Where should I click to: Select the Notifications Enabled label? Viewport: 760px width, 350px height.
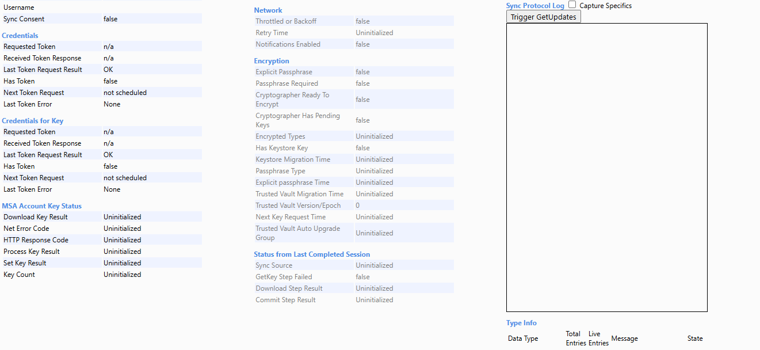coord(288,44)
